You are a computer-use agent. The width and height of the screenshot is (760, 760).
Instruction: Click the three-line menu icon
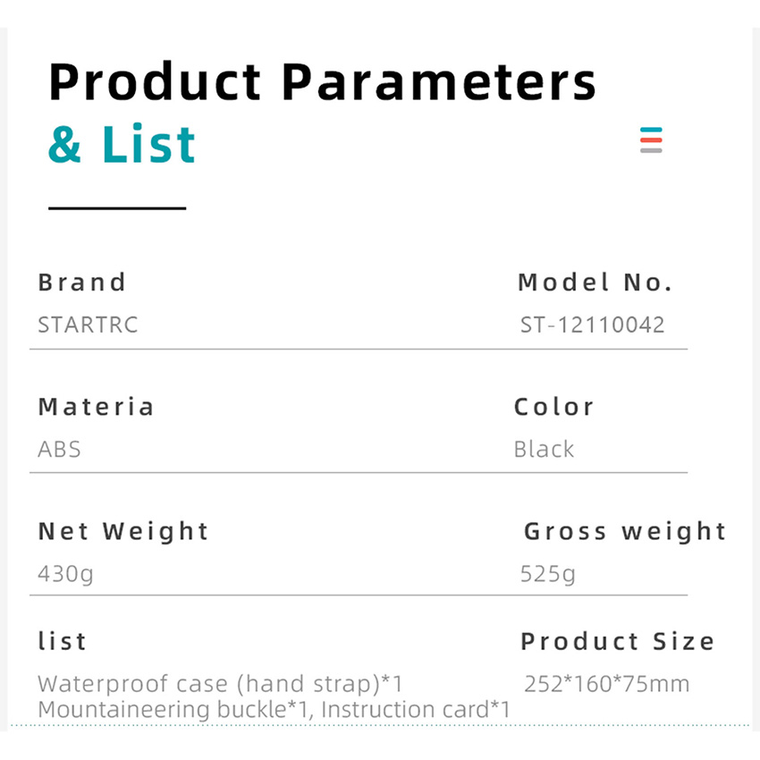[x=651, y=140]
